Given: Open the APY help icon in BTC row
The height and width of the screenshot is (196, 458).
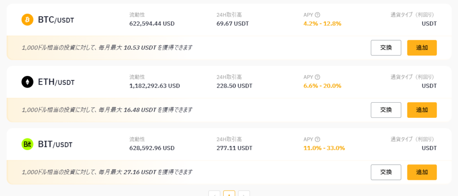Looking at the screenshot, I should 318,15.
